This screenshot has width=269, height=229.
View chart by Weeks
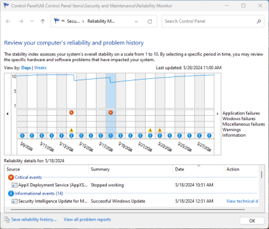[x=40, y=68]
